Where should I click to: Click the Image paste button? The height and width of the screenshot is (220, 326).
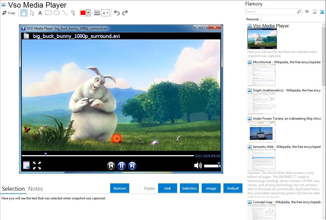coord(211,188)
